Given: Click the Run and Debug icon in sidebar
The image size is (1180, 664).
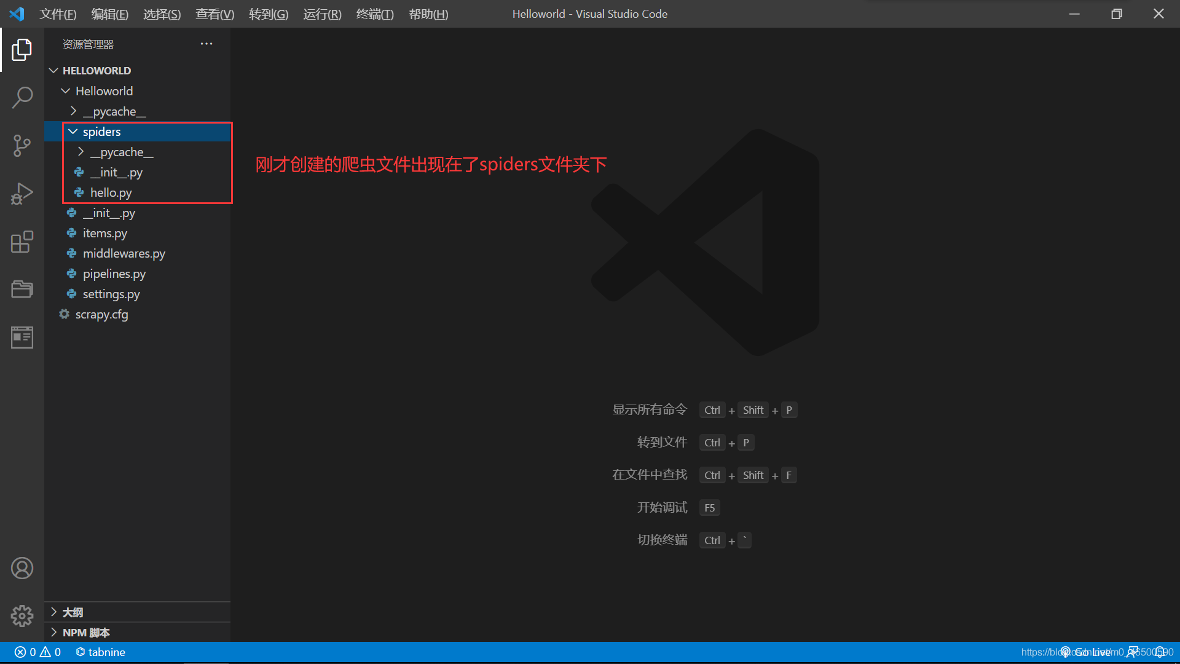Looking at the screenshot, I should click(x=21, y=193).
